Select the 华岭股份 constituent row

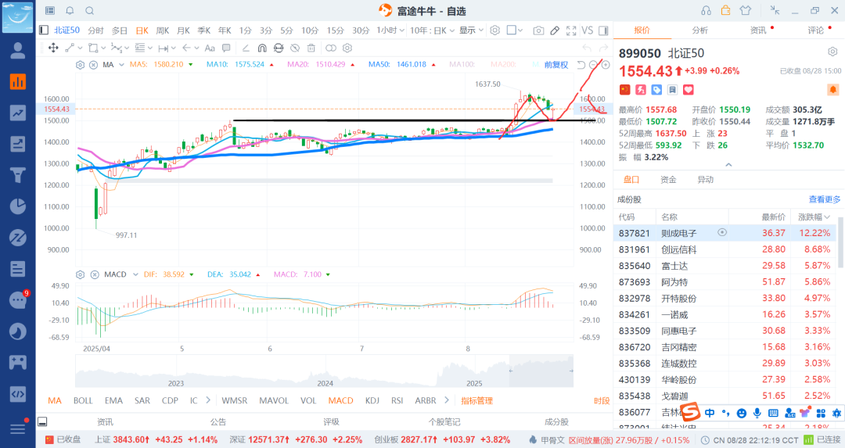click(725, 379)
